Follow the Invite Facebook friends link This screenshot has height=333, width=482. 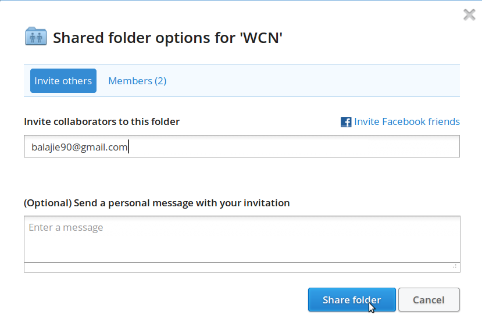click(406, 121)
